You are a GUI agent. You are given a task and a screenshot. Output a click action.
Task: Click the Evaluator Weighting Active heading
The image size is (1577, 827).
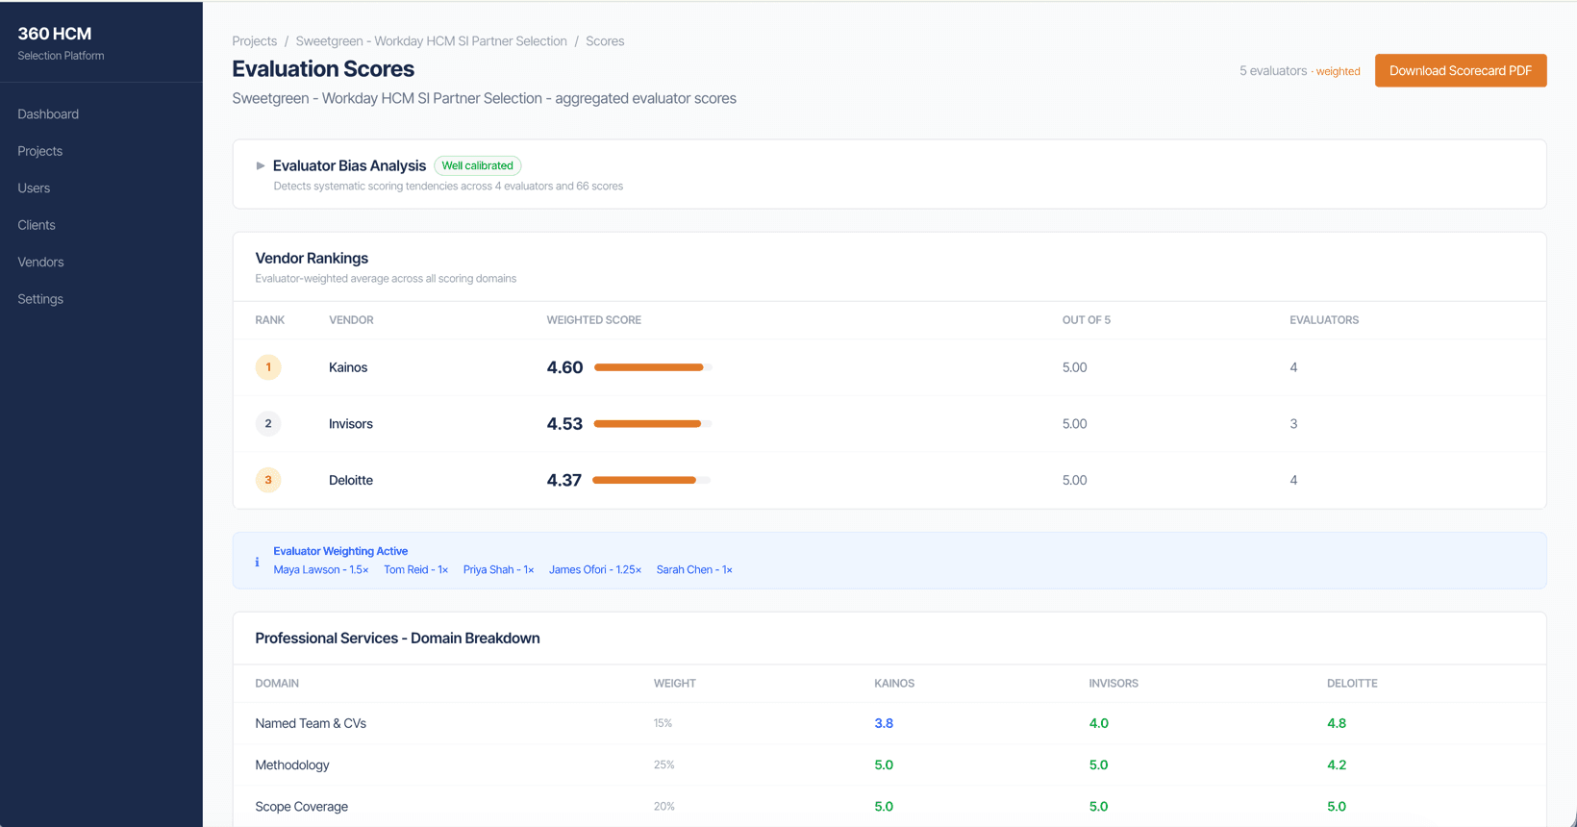pyautogui.click(x=340, y=551)
